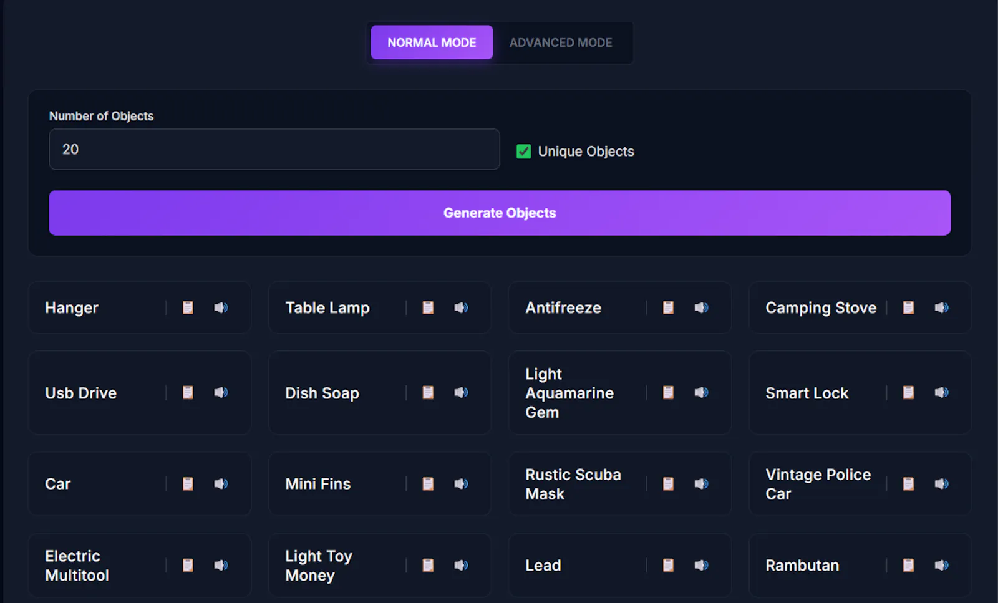
Task: Select the Camping Stove text label
Action: pos(821,308)
